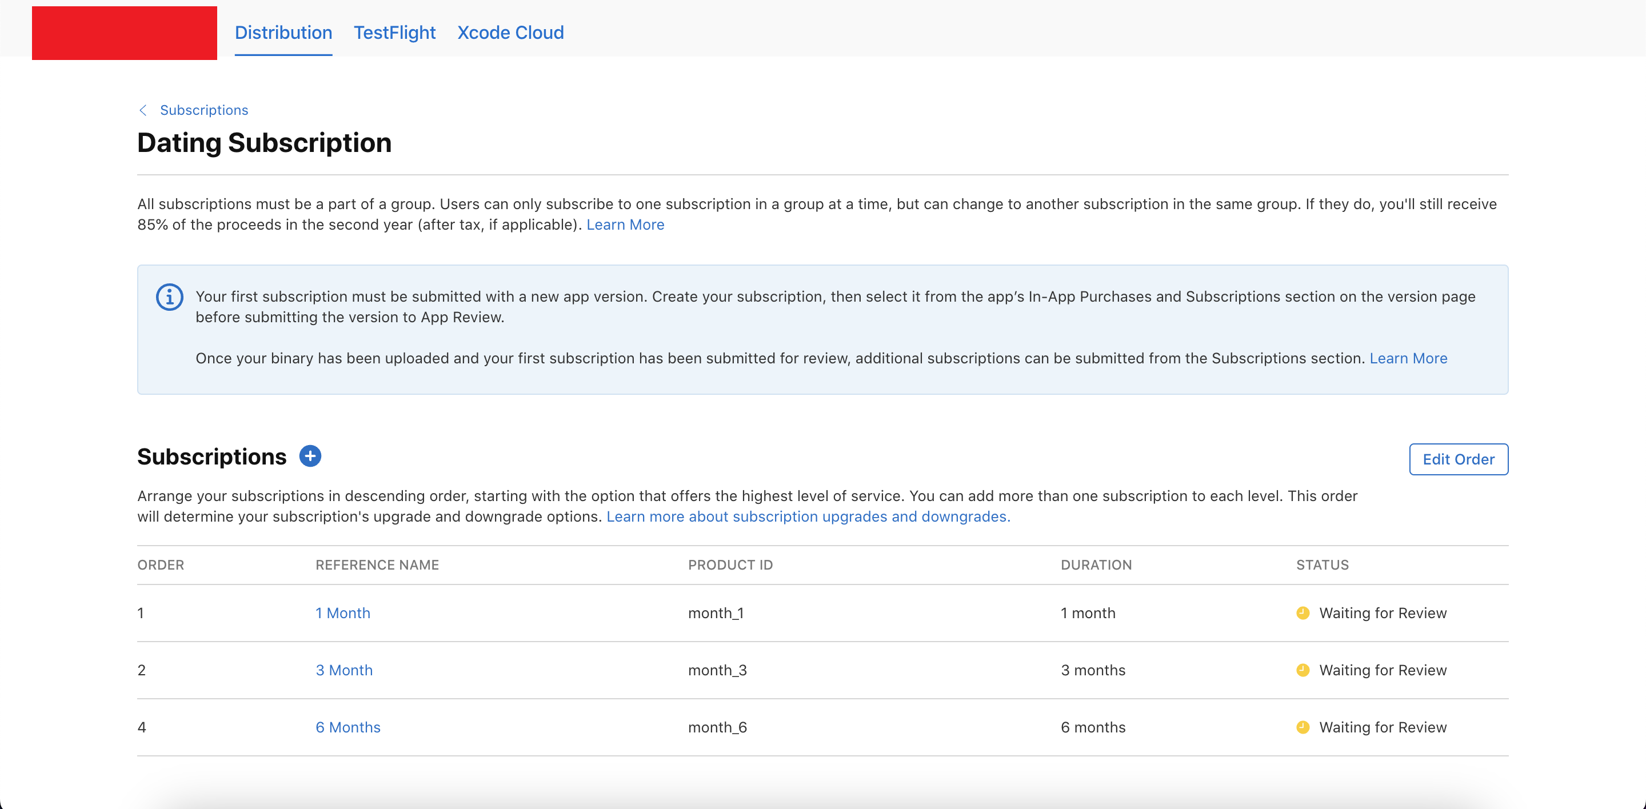Click Learn More after the 85% proceeds text
The image size is (1646, 809).
625,225
